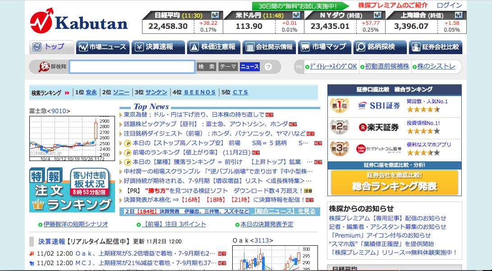The height and width of the screenshot is (271, 492).
Task: Switch search mode to ニュース
Action: coord(249,67)
